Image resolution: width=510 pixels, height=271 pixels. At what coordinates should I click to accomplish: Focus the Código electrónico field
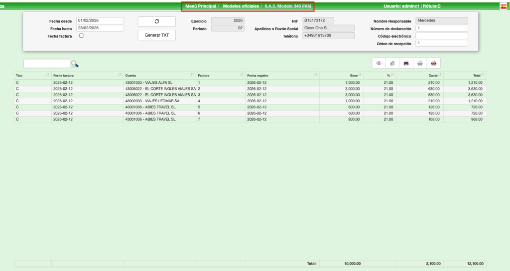click(441, 36)
